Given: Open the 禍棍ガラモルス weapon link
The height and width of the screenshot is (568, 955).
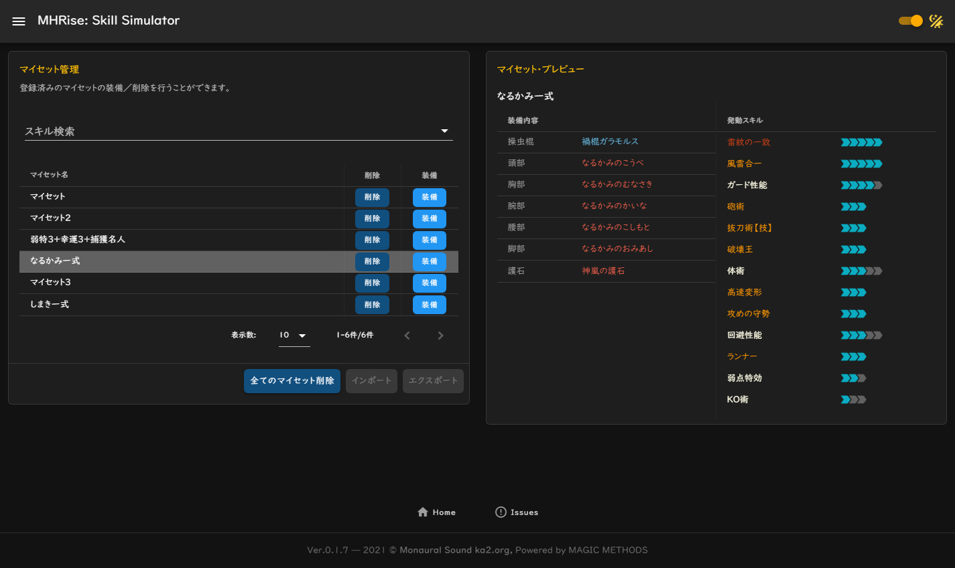Looking at the screenshot, I should (x=610, y=142).
